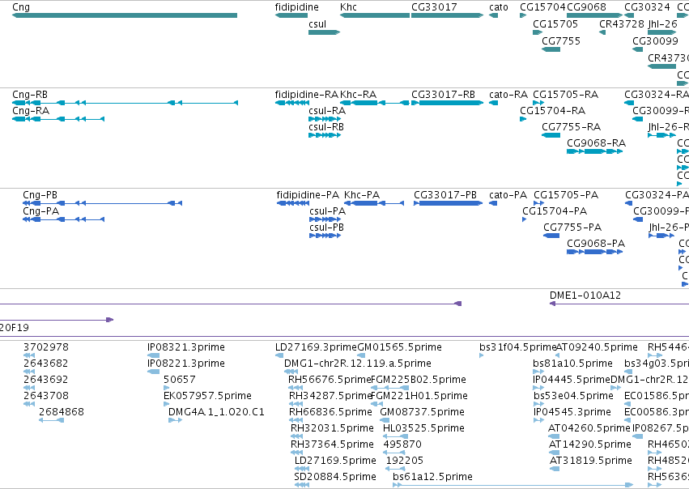Screen dimensions: 689x489
Task: Click the Cng-RB transcript label
Action: pyautogui.click(x=30, y=95)
